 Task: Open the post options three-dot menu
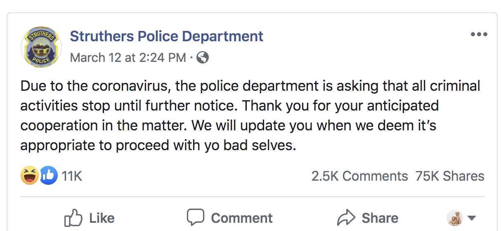tap(479, 35)
